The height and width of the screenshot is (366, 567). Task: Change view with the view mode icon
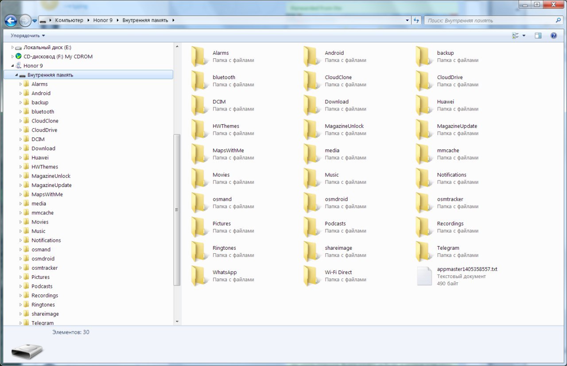point(515,35)
